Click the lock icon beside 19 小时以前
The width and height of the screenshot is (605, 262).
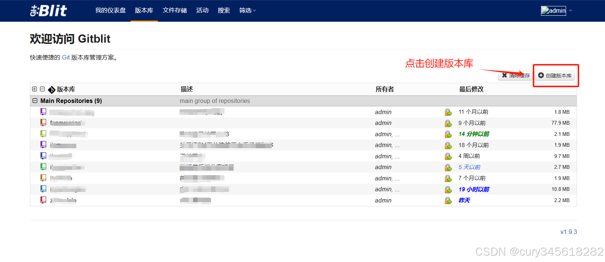448,189
